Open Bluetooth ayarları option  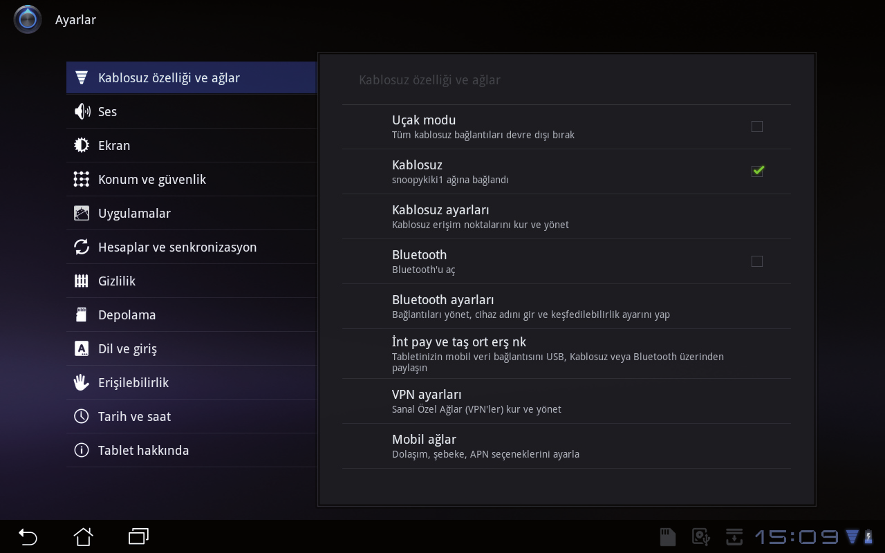click(566, 306)
